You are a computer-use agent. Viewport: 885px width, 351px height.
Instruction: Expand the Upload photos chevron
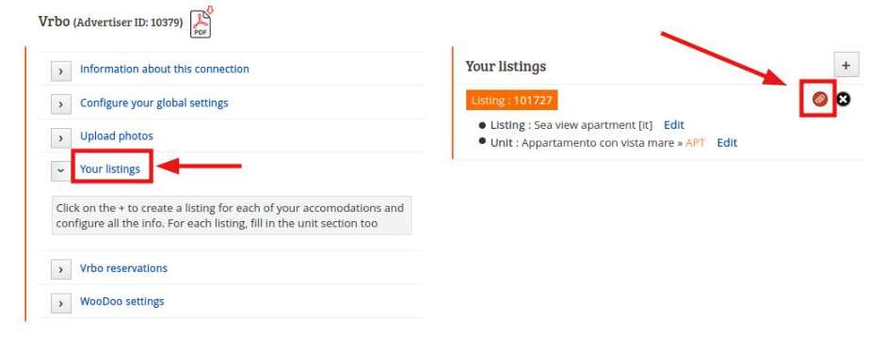click(61, 137)
